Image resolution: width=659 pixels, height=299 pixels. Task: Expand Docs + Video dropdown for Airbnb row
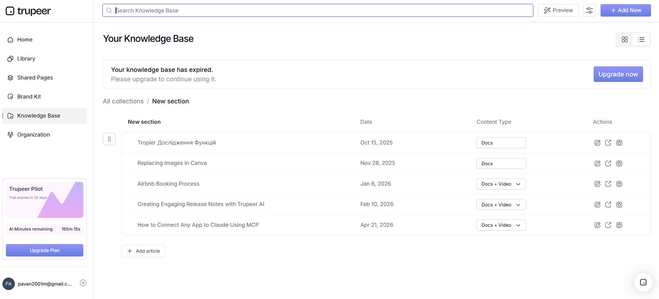501,184
